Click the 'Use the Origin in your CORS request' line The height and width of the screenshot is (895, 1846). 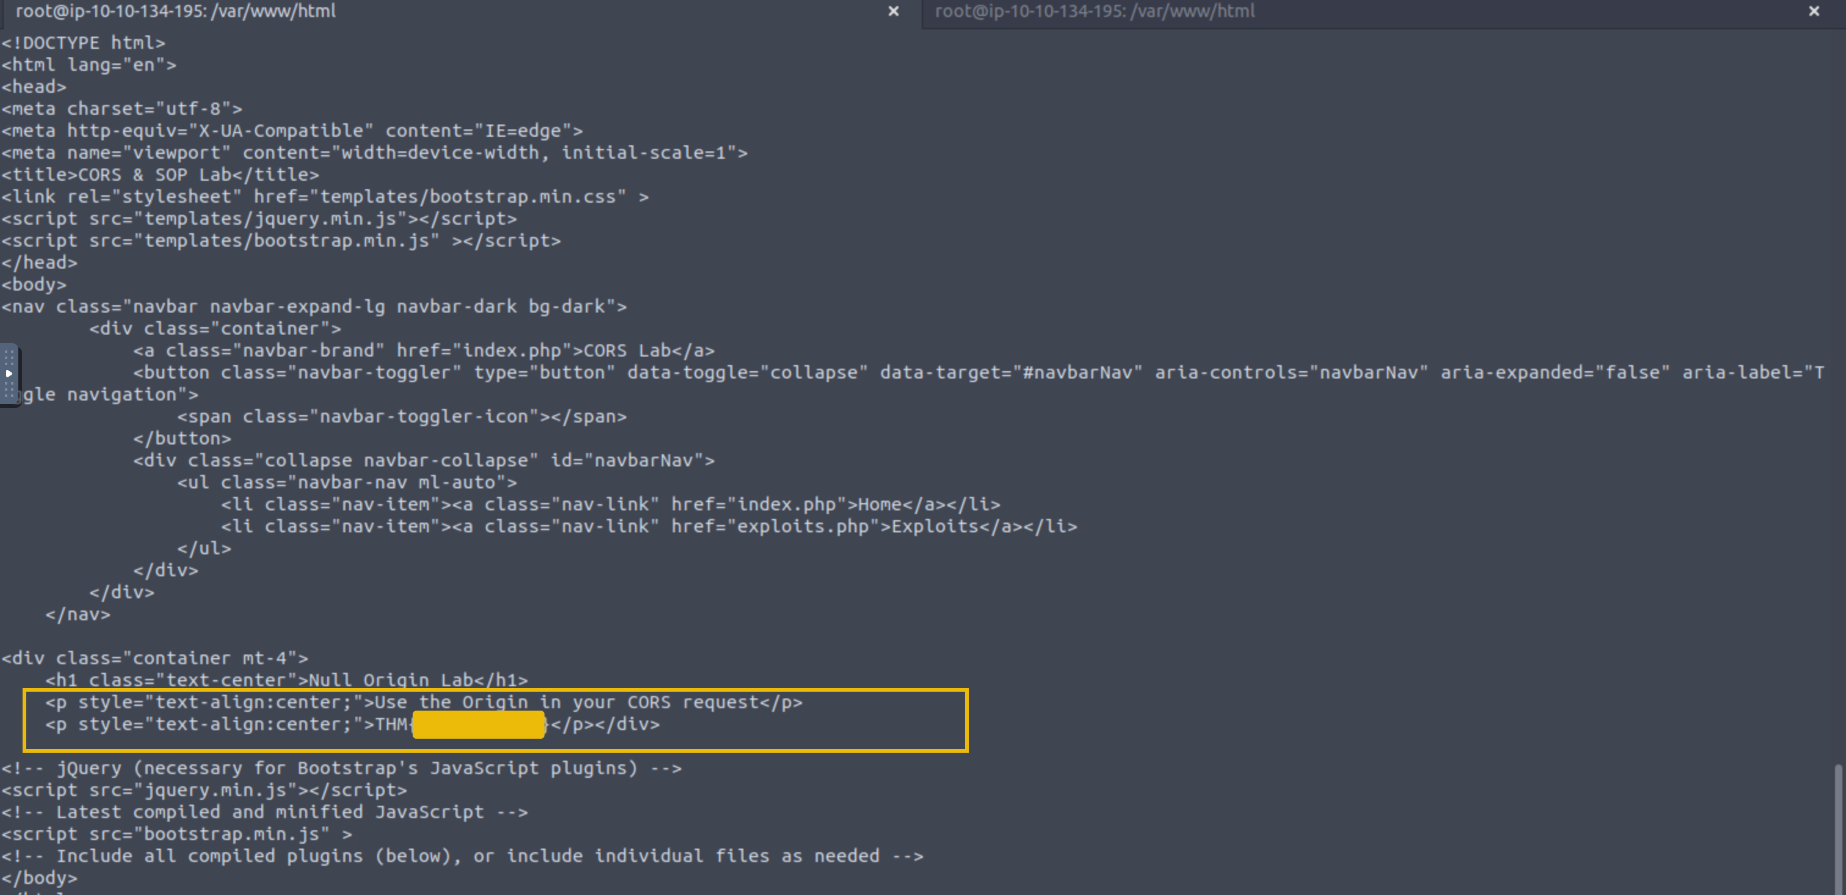424,702
